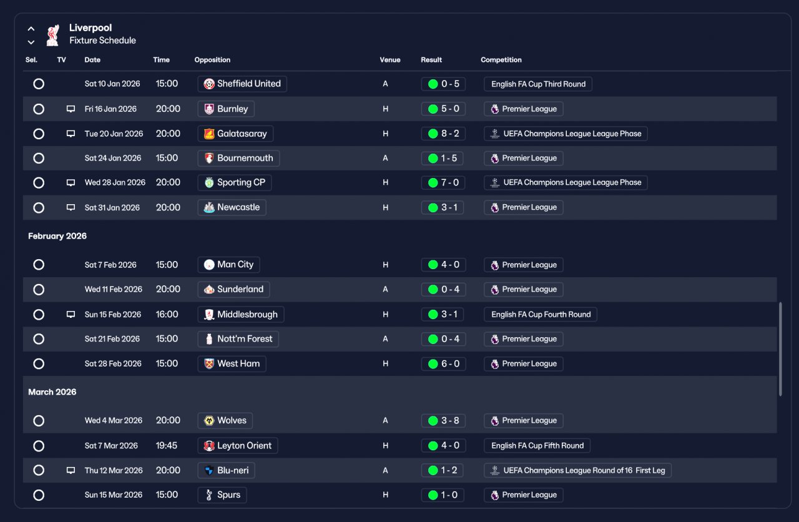Click the Premier League logo in Burnley row

coord(494,109)
